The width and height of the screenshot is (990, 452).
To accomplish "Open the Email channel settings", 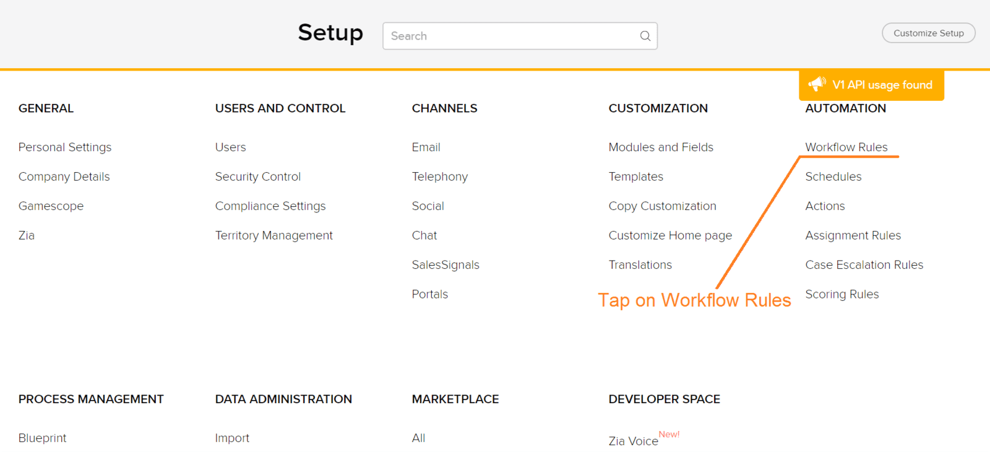I will point(426,147).
